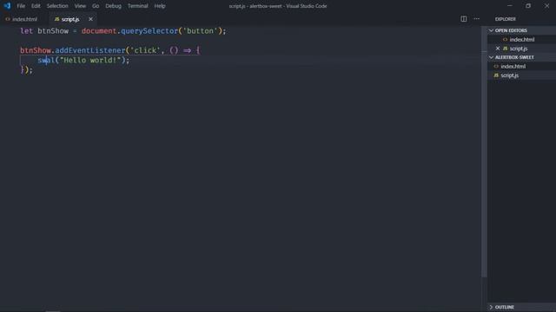Click the HTML icon of index.html in ALERTBOX-SWEET
The image size is (556, 312).
click(x=496, y=66)
